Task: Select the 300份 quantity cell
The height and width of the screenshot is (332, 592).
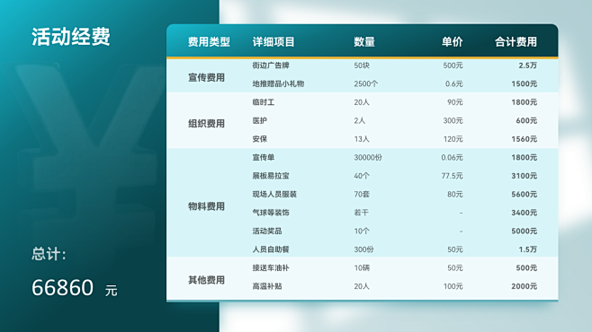Action: tap(364, 249)
